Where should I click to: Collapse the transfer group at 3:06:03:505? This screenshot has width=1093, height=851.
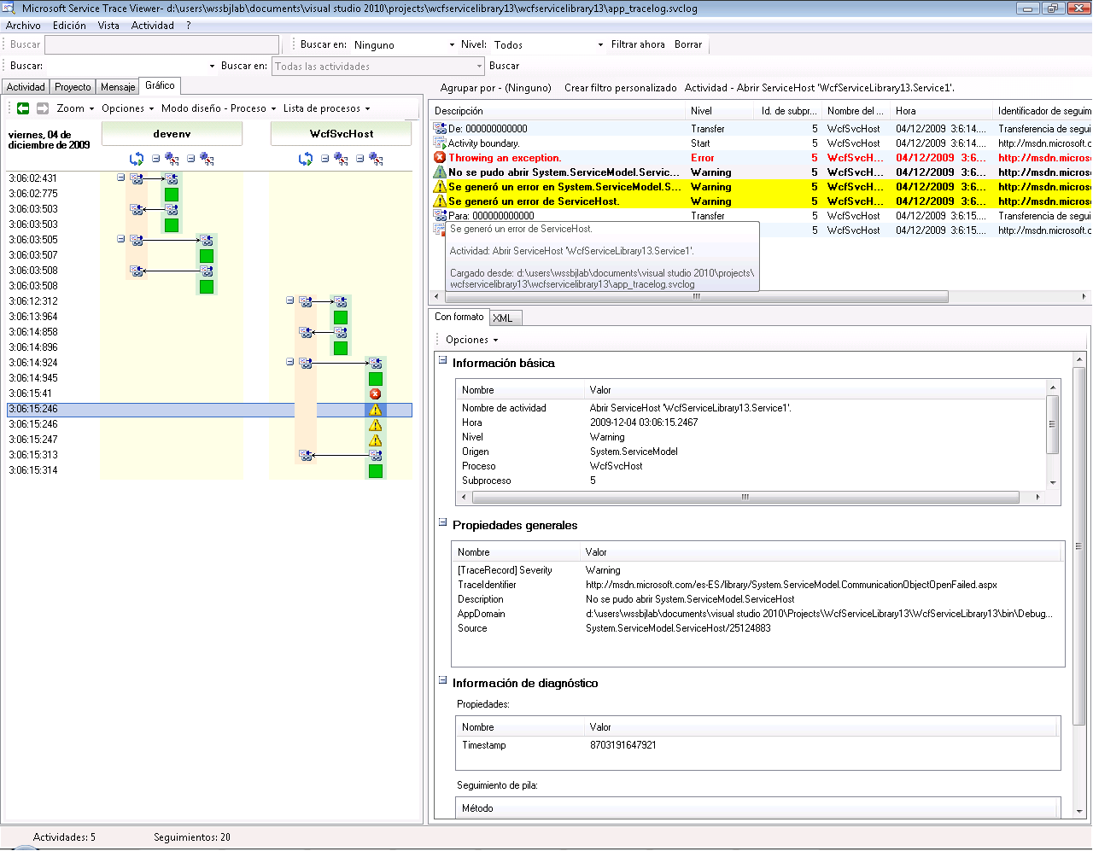click(x=121, y=240)
